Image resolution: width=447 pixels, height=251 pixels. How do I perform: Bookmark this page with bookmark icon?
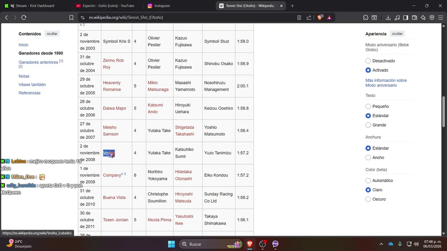71,17
